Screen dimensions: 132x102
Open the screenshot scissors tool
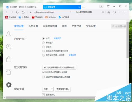[x=109, y=12]
